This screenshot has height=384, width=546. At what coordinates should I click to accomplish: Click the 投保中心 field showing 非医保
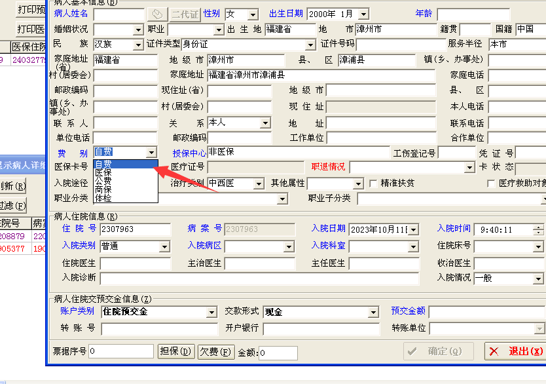(x=299, y=152)
